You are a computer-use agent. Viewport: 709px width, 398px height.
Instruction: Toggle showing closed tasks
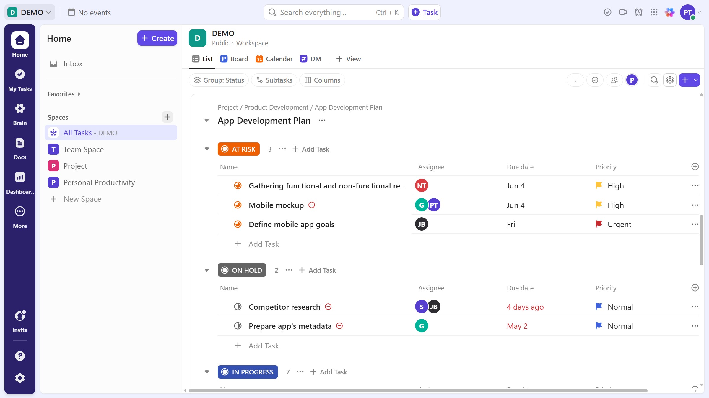(x=595, y=80)
